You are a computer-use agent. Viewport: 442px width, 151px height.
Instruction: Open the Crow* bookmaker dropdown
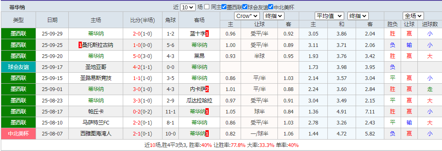[x=247, y=16]
